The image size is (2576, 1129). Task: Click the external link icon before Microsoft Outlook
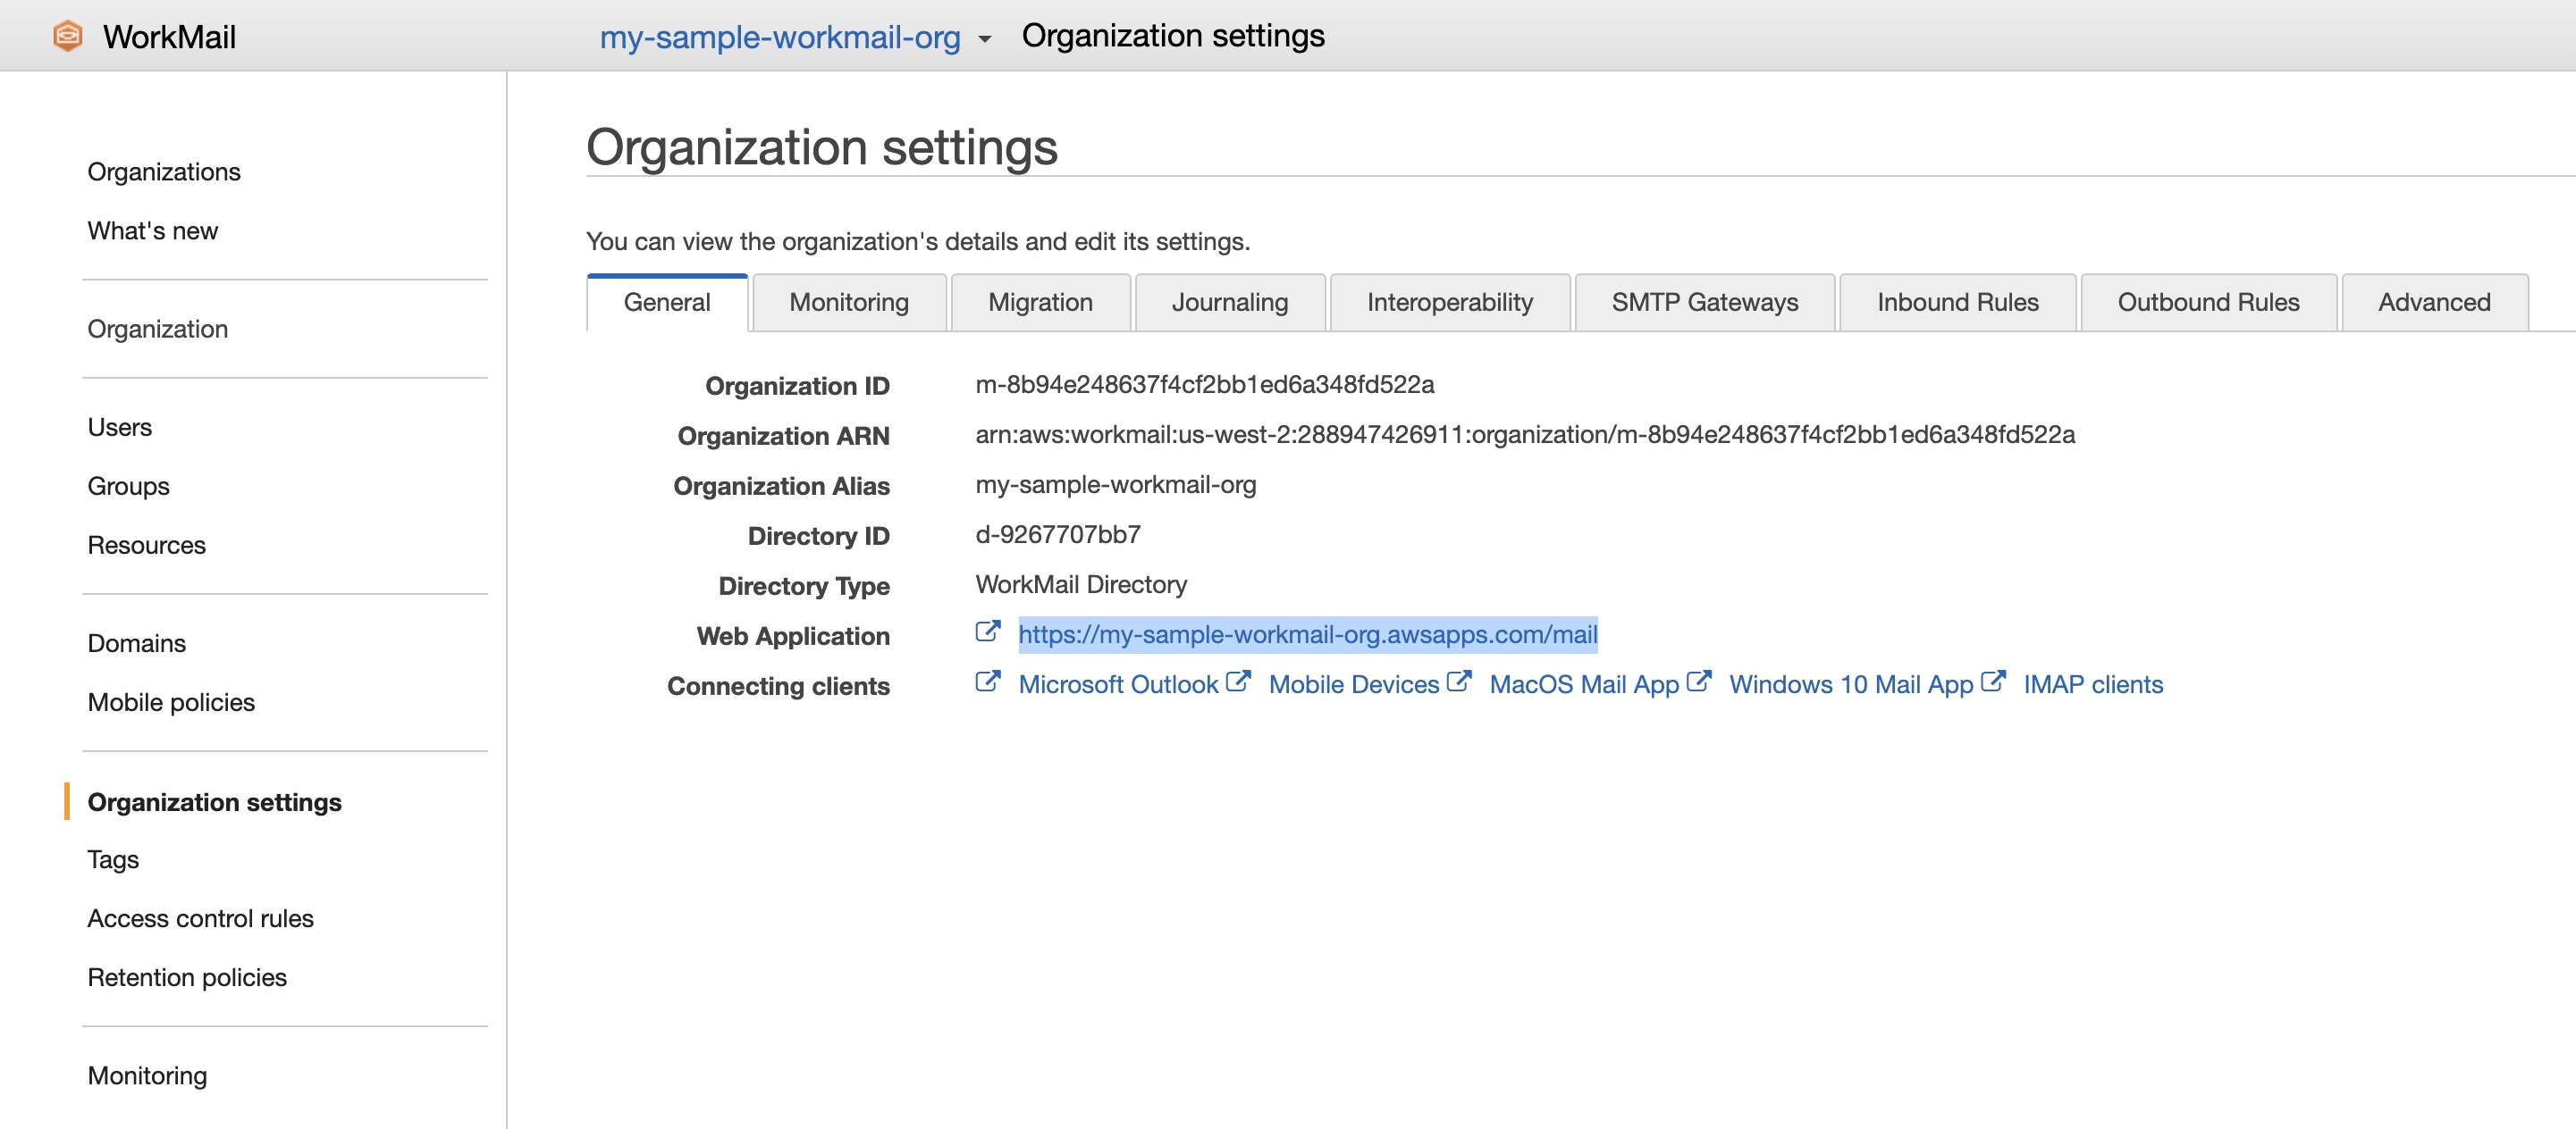tap(987, 682)
